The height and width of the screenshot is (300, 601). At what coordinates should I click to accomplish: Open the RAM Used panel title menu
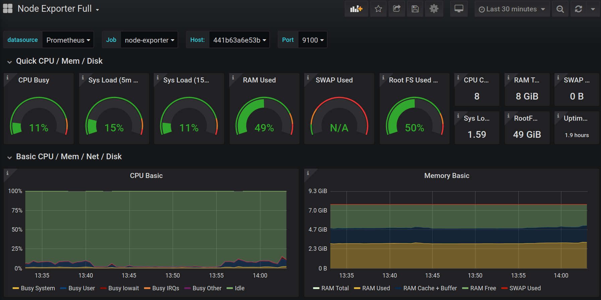click(x=259, y=80)
